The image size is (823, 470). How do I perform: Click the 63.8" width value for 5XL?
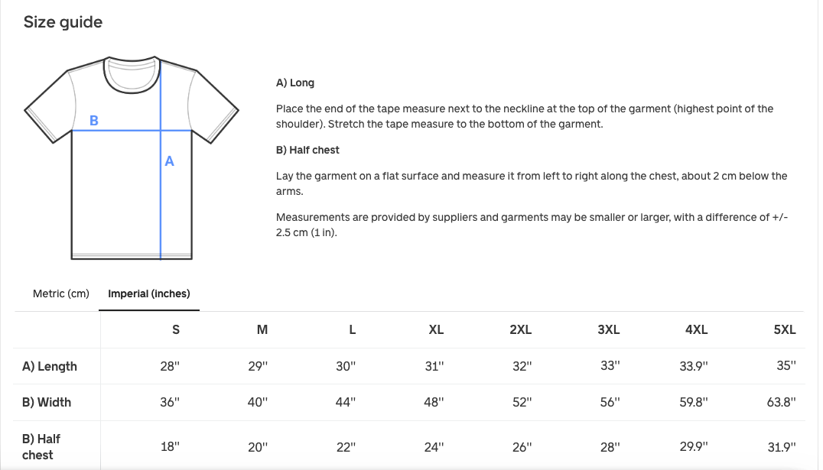(781, 402)
